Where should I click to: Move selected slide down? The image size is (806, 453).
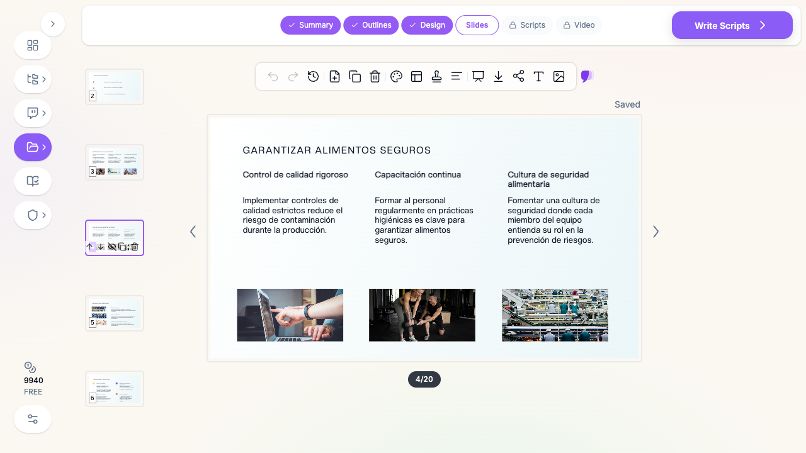pyautogui.click(x=101, y=247)
